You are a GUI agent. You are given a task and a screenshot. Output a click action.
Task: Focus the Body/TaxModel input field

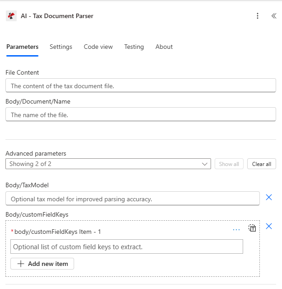tap(132, 199)
